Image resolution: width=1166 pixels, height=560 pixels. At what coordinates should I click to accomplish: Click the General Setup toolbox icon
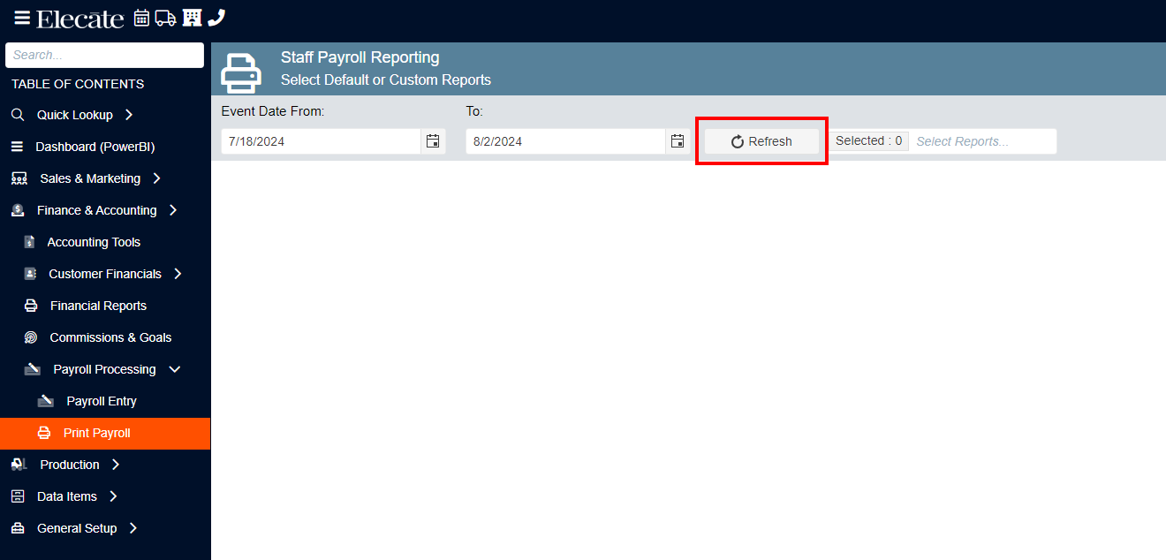(x=18, y=528)
